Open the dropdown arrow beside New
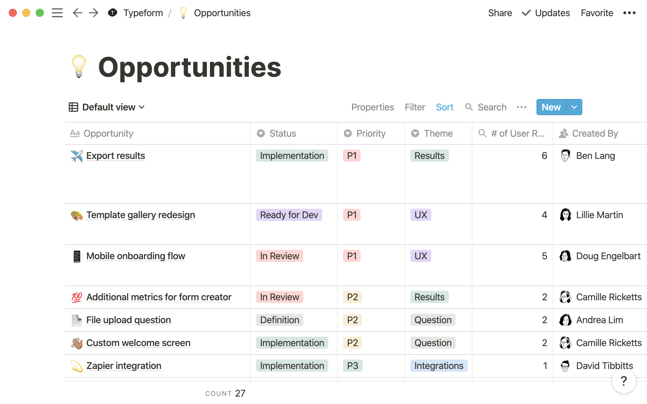 574,107
